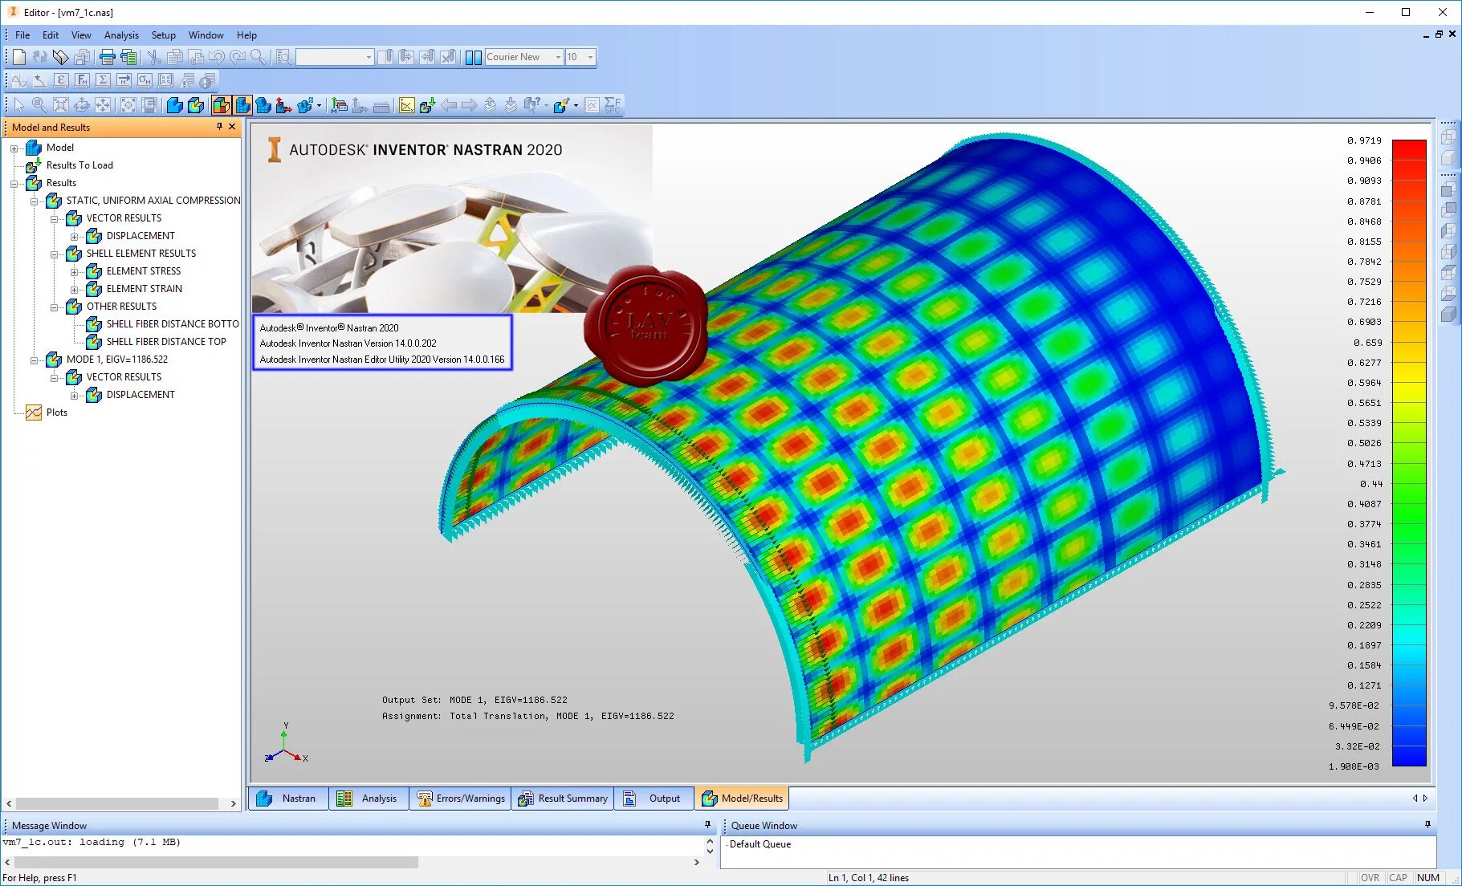The height and width of the screenshot is (886, 1462).
Task: Close the Model and Results panel
Action: (x=232, y=127)
